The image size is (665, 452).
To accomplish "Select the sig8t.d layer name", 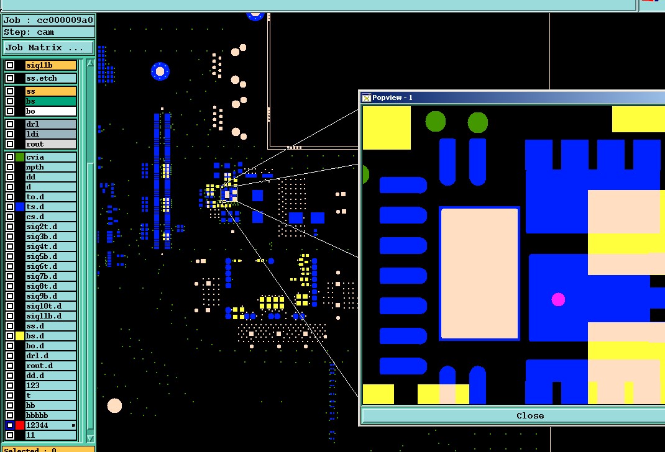I will tap(51, 286).
